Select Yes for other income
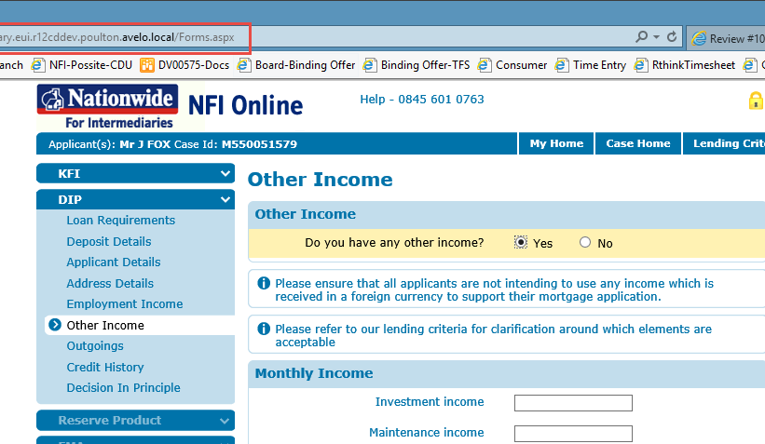This screenshot has height=444, width=765. pos(521,243)
